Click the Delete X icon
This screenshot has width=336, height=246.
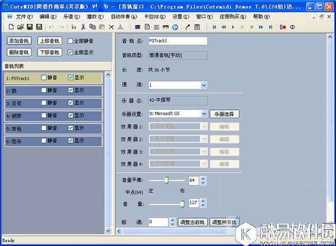point(111,27)
